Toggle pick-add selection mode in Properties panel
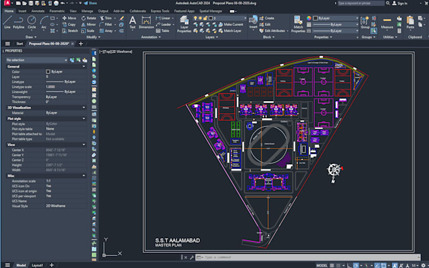429x268 pixels. (x=72, y=60)
